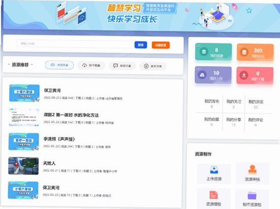Open the orange 我的积分 card showing 203
The image size is (280, 209).
(255, 52)
